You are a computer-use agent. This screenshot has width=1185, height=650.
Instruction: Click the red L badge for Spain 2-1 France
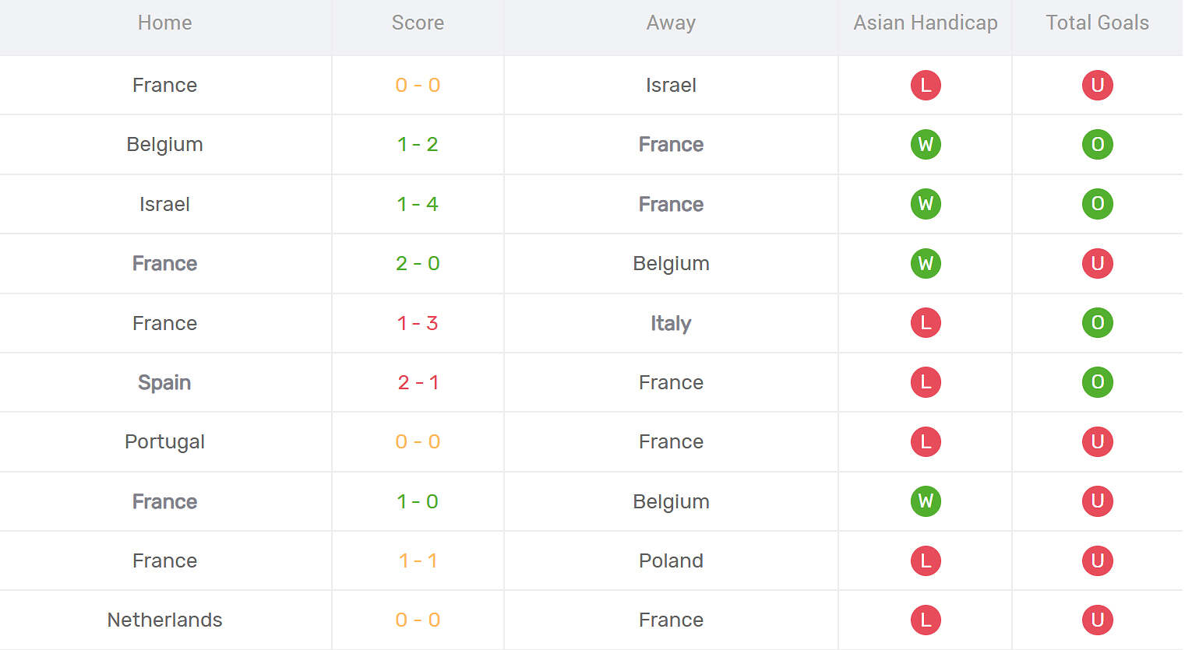(926, 382)
